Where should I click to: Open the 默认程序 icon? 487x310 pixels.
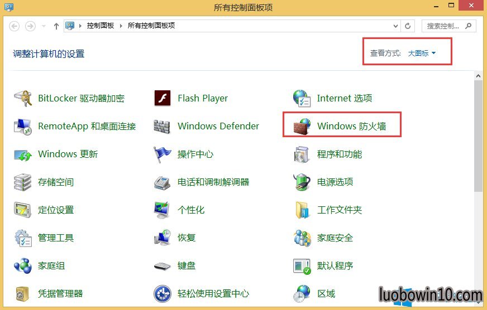[x=302, y=267]
